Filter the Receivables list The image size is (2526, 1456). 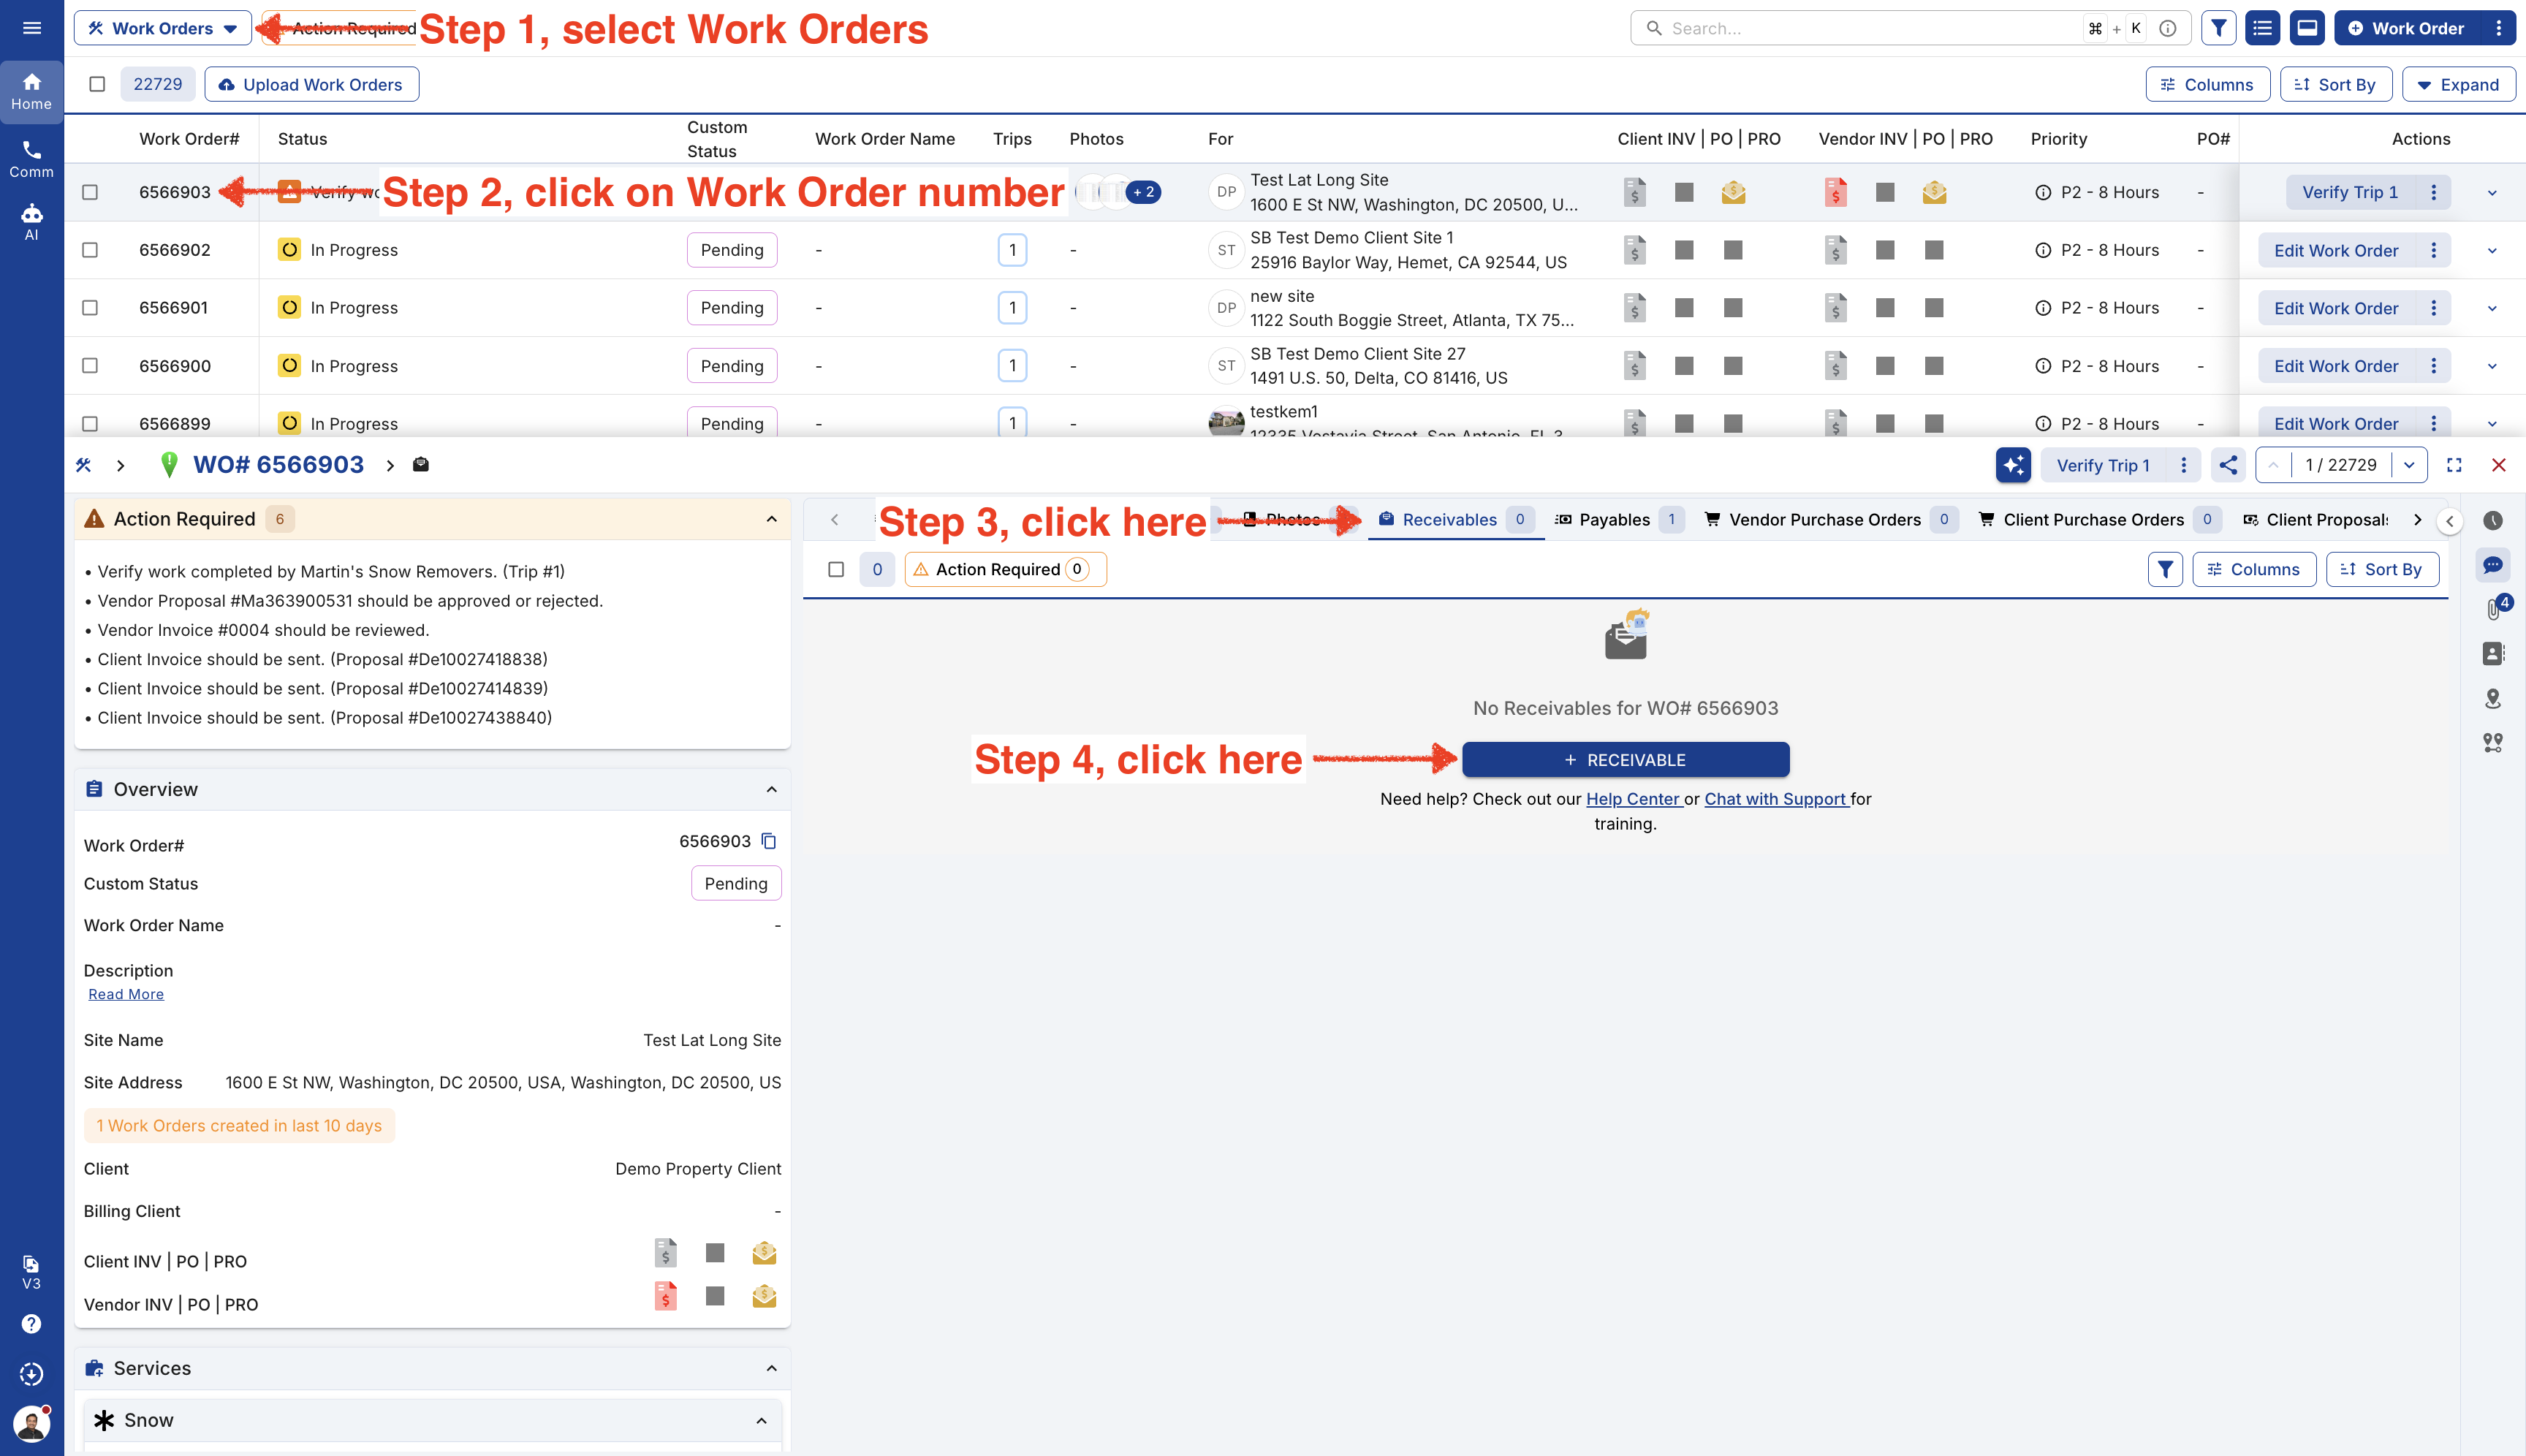point(2165,569)
